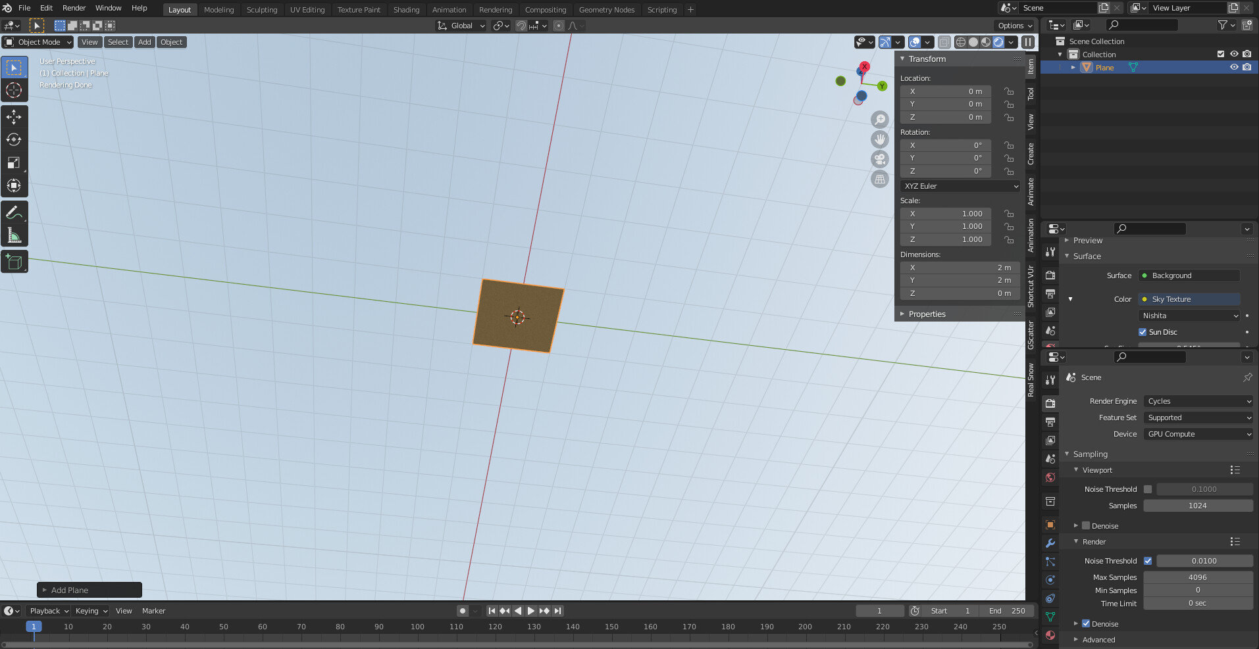Viewport: 1259px width, 649px height.
Task: Switch to the Tool sidebar tab
Action: pyautogui.click(x=1031, y=94)
